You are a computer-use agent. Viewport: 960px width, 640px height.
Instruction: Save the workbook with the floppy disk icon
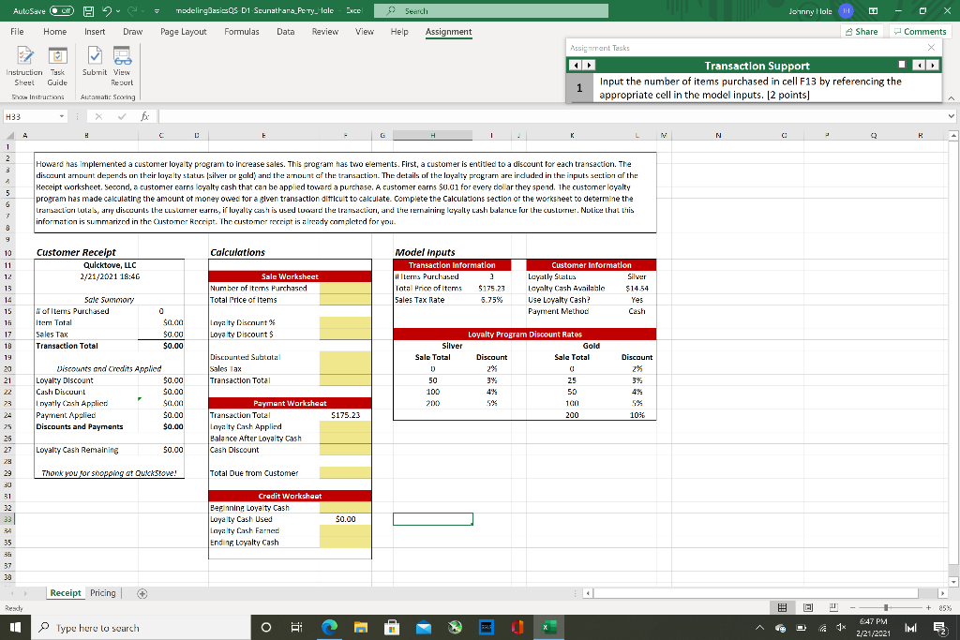(x=88, y=11)
